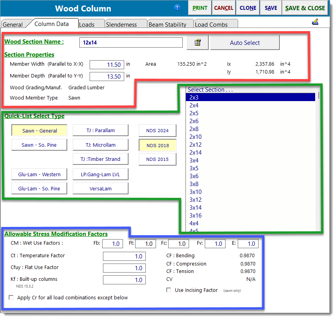Open the section database via clipboard icon
336x319 pixels.
pyautogui.click(x=197, y=42)
